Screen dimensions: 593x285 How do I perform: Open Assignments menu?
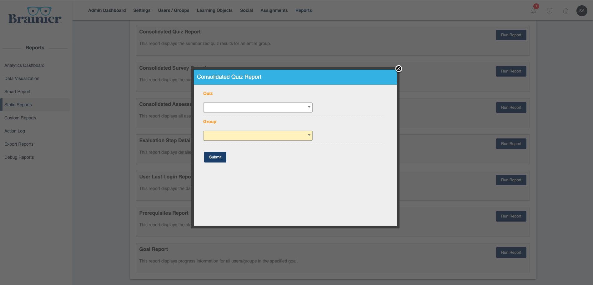[x=274, y=10]
